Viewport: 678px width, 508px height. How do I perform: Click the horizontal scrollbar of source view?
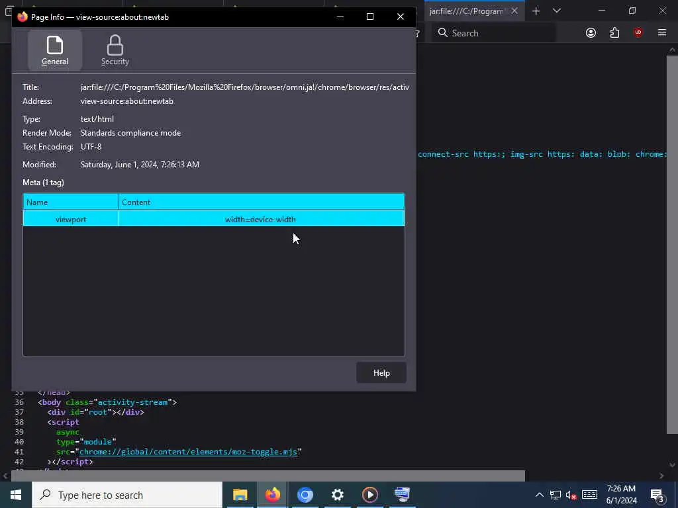point(267,476)
